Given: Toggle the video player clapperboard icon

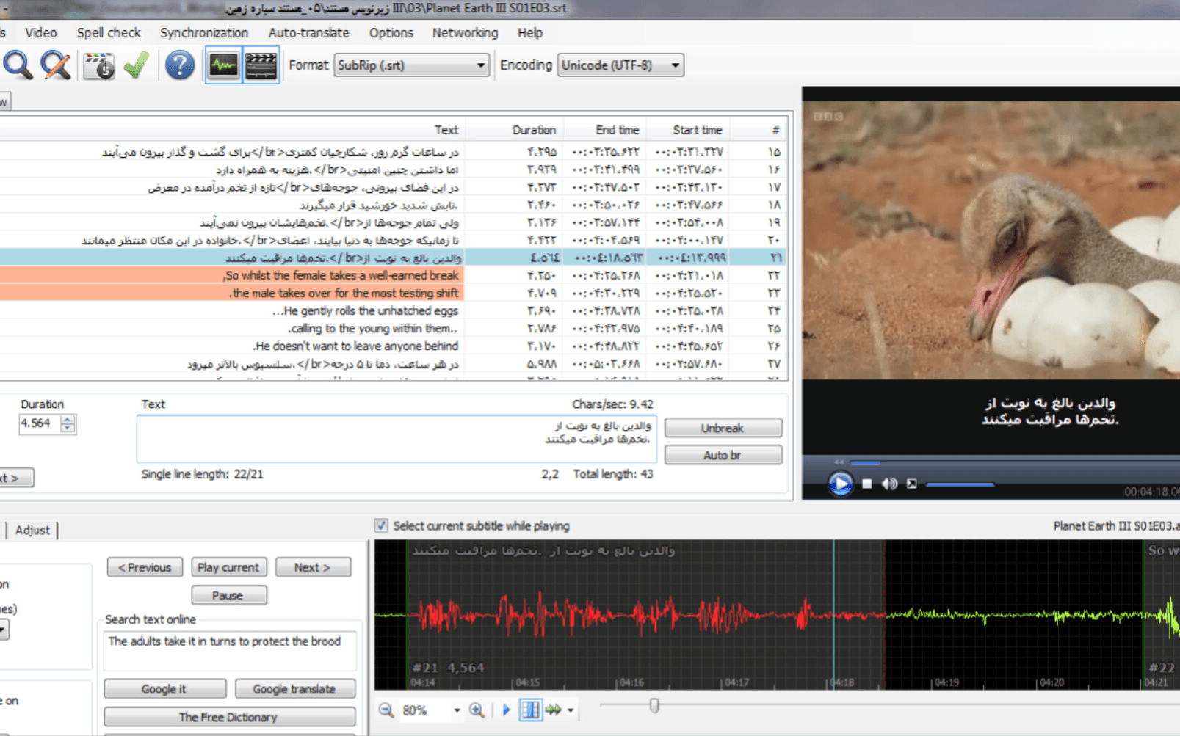Looking at the screenshot, I should click(261, 65).
